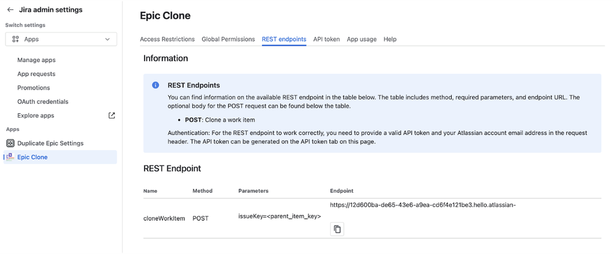Copy the endpoint URL with the copy icon
The image size is (614, 254).
tap(337, 229)
